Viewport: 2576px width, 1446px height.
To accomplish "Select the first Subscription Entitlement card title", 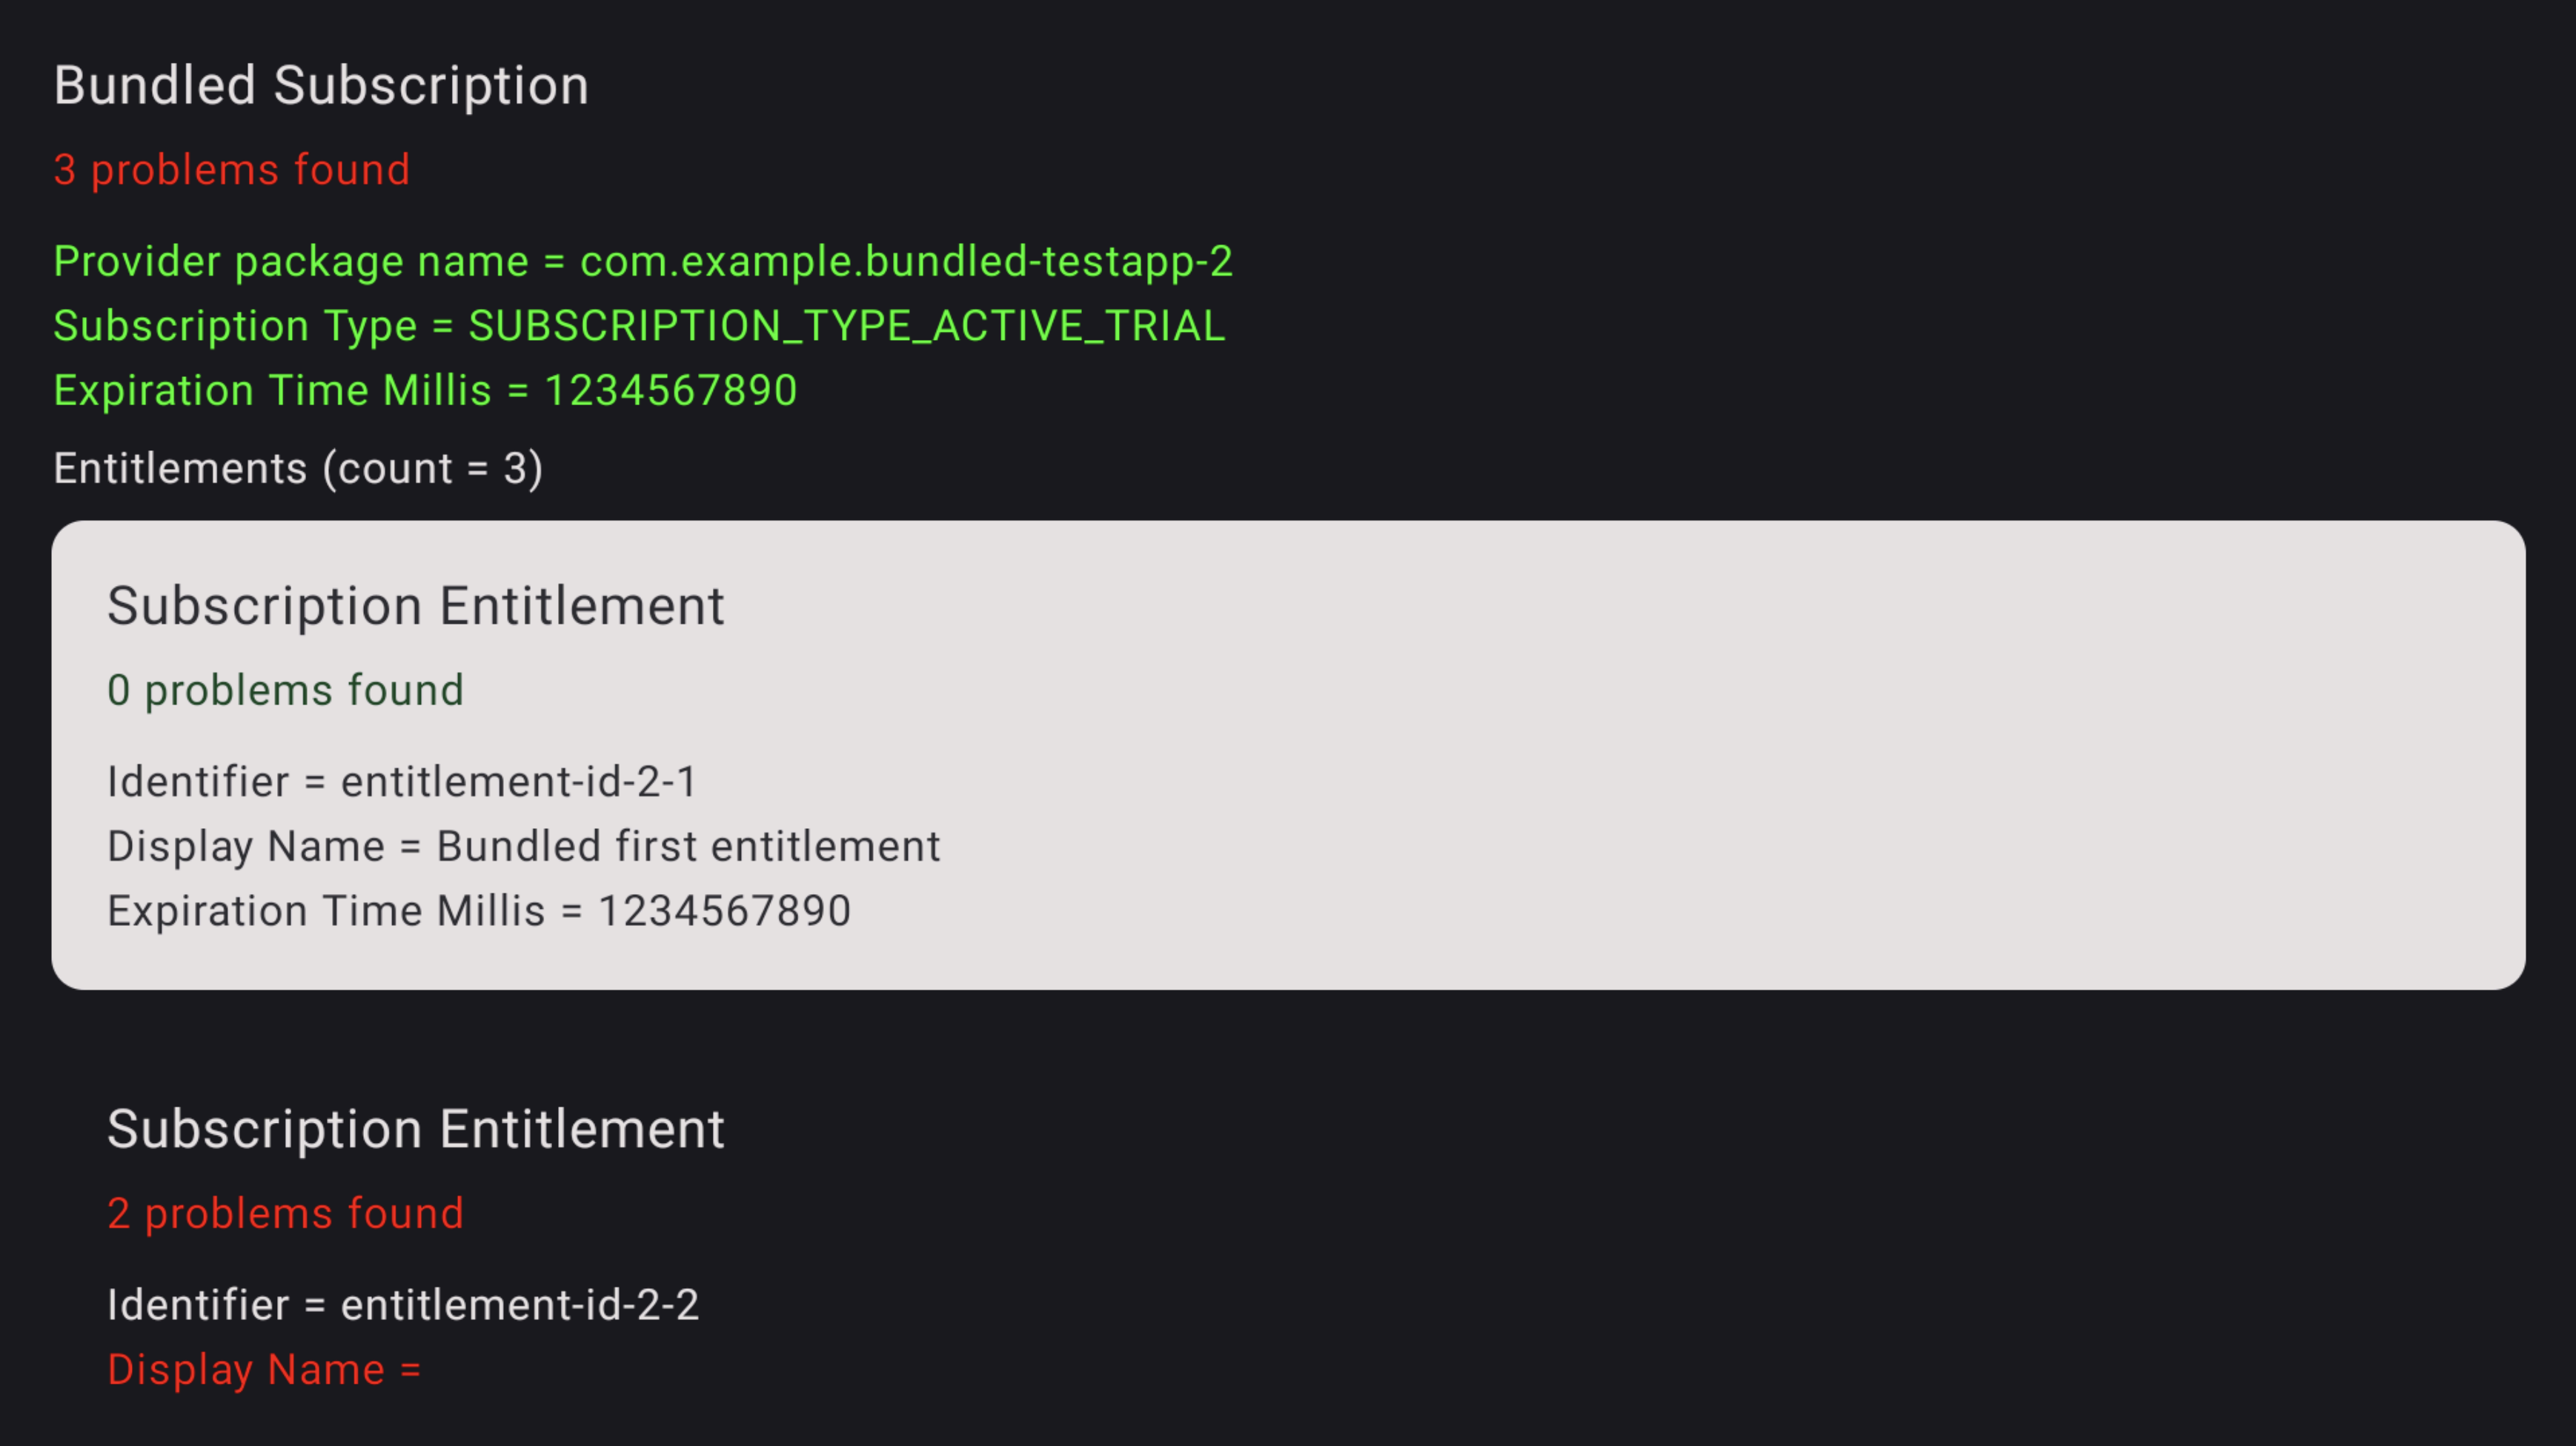I will coord(416,607).
